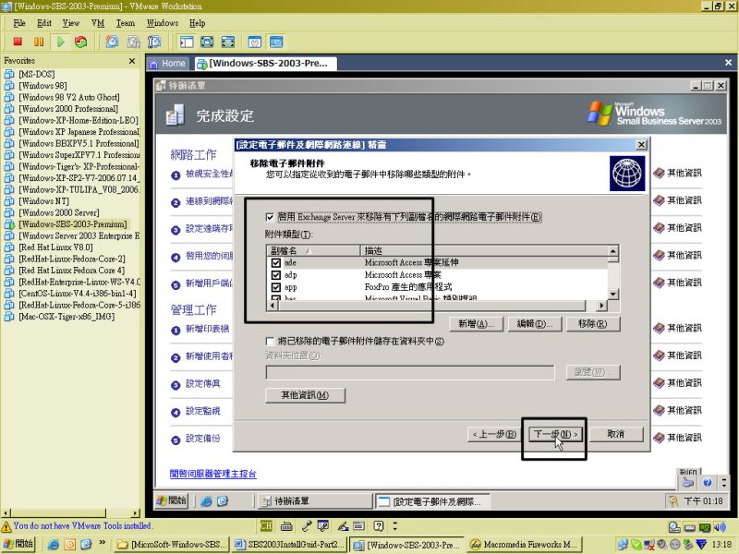Select [Windows NT] favorite entry
This screenshot has width=739, height=554.
pyautogui.click(x=43, y=201)
